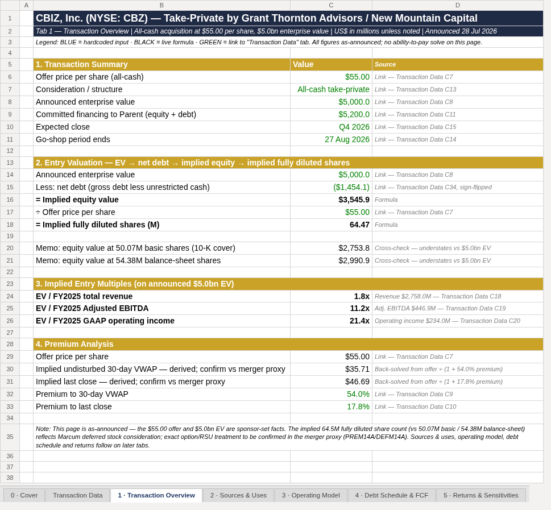Click the $3,545.9 implied equity value
The image size is (551, 510).
tap(331, 200)
